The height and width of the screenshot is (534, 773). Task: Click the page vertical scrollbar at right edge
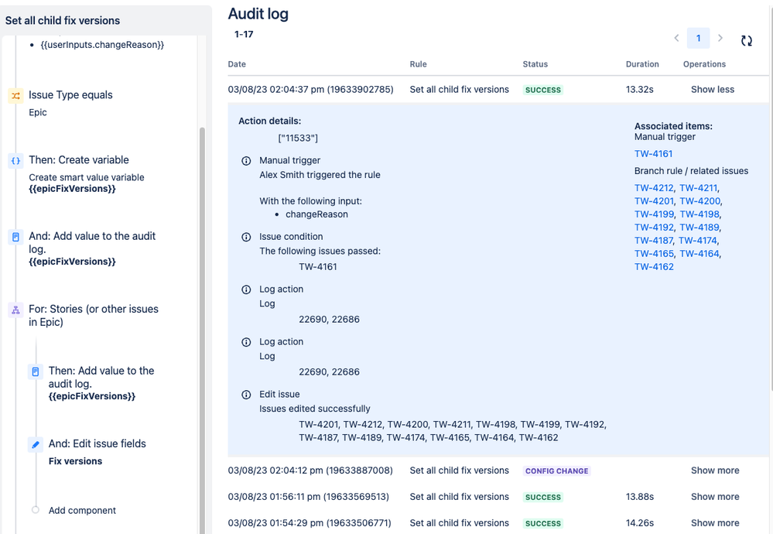pyautogui.click(x=771, y=197)
